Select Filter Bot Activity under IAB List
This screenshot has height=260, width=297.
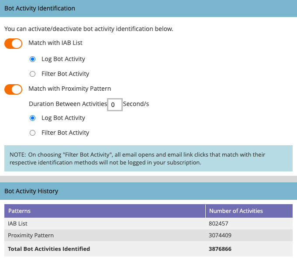(x=32, y=74)
